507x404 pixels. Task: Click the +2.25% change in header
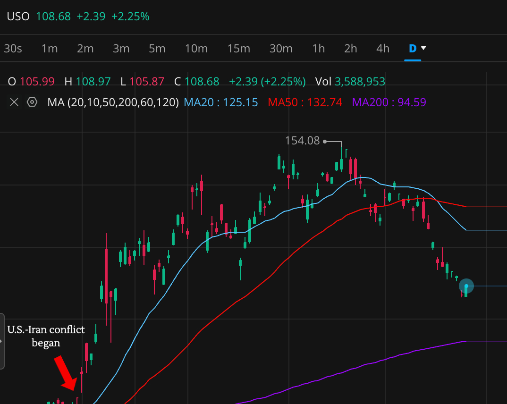pos(130,17)
